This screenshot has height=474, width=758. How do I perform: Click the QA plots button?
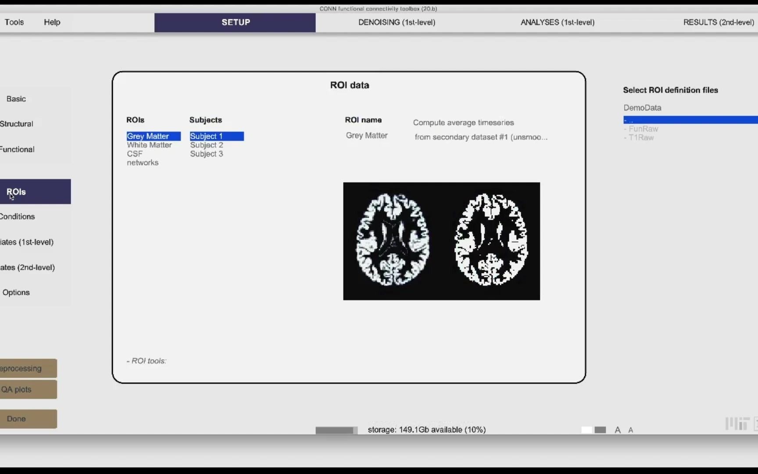[x=29, y=390]
